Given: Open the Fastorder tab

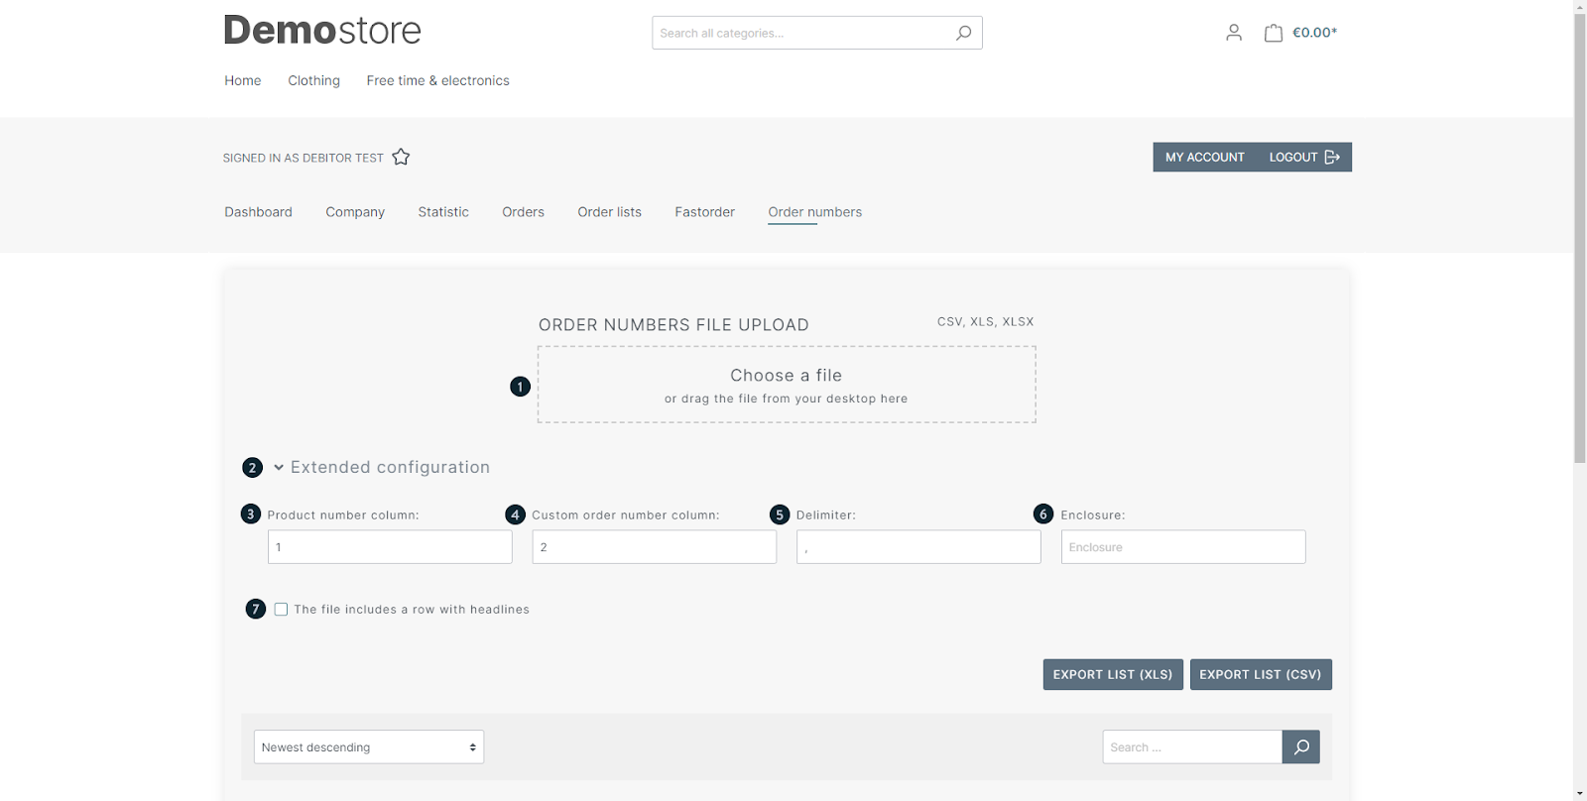Looking at the screenshot, I should [705, 212].
